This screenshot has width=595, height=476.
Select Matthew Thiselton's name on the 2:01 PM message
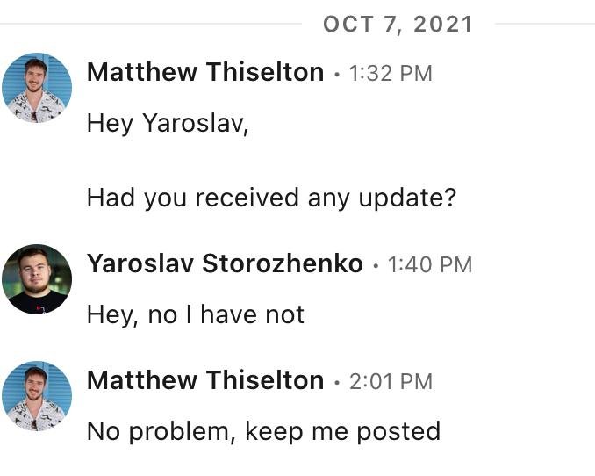205,380
